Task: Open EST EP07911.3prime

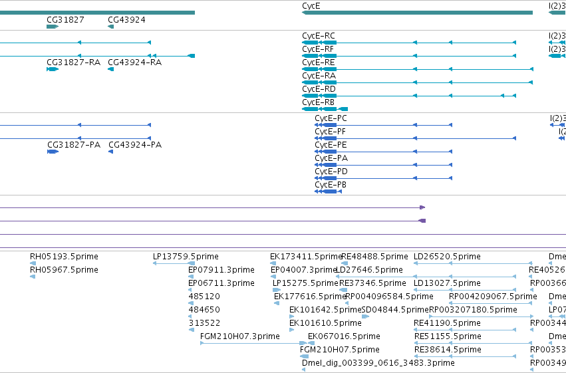Action: click(x=221, y=270)
